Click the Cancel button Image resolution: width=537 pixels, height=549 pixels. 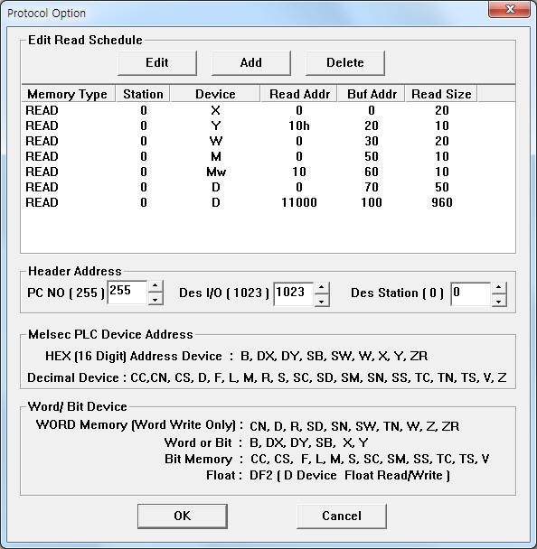click(342, 516)
